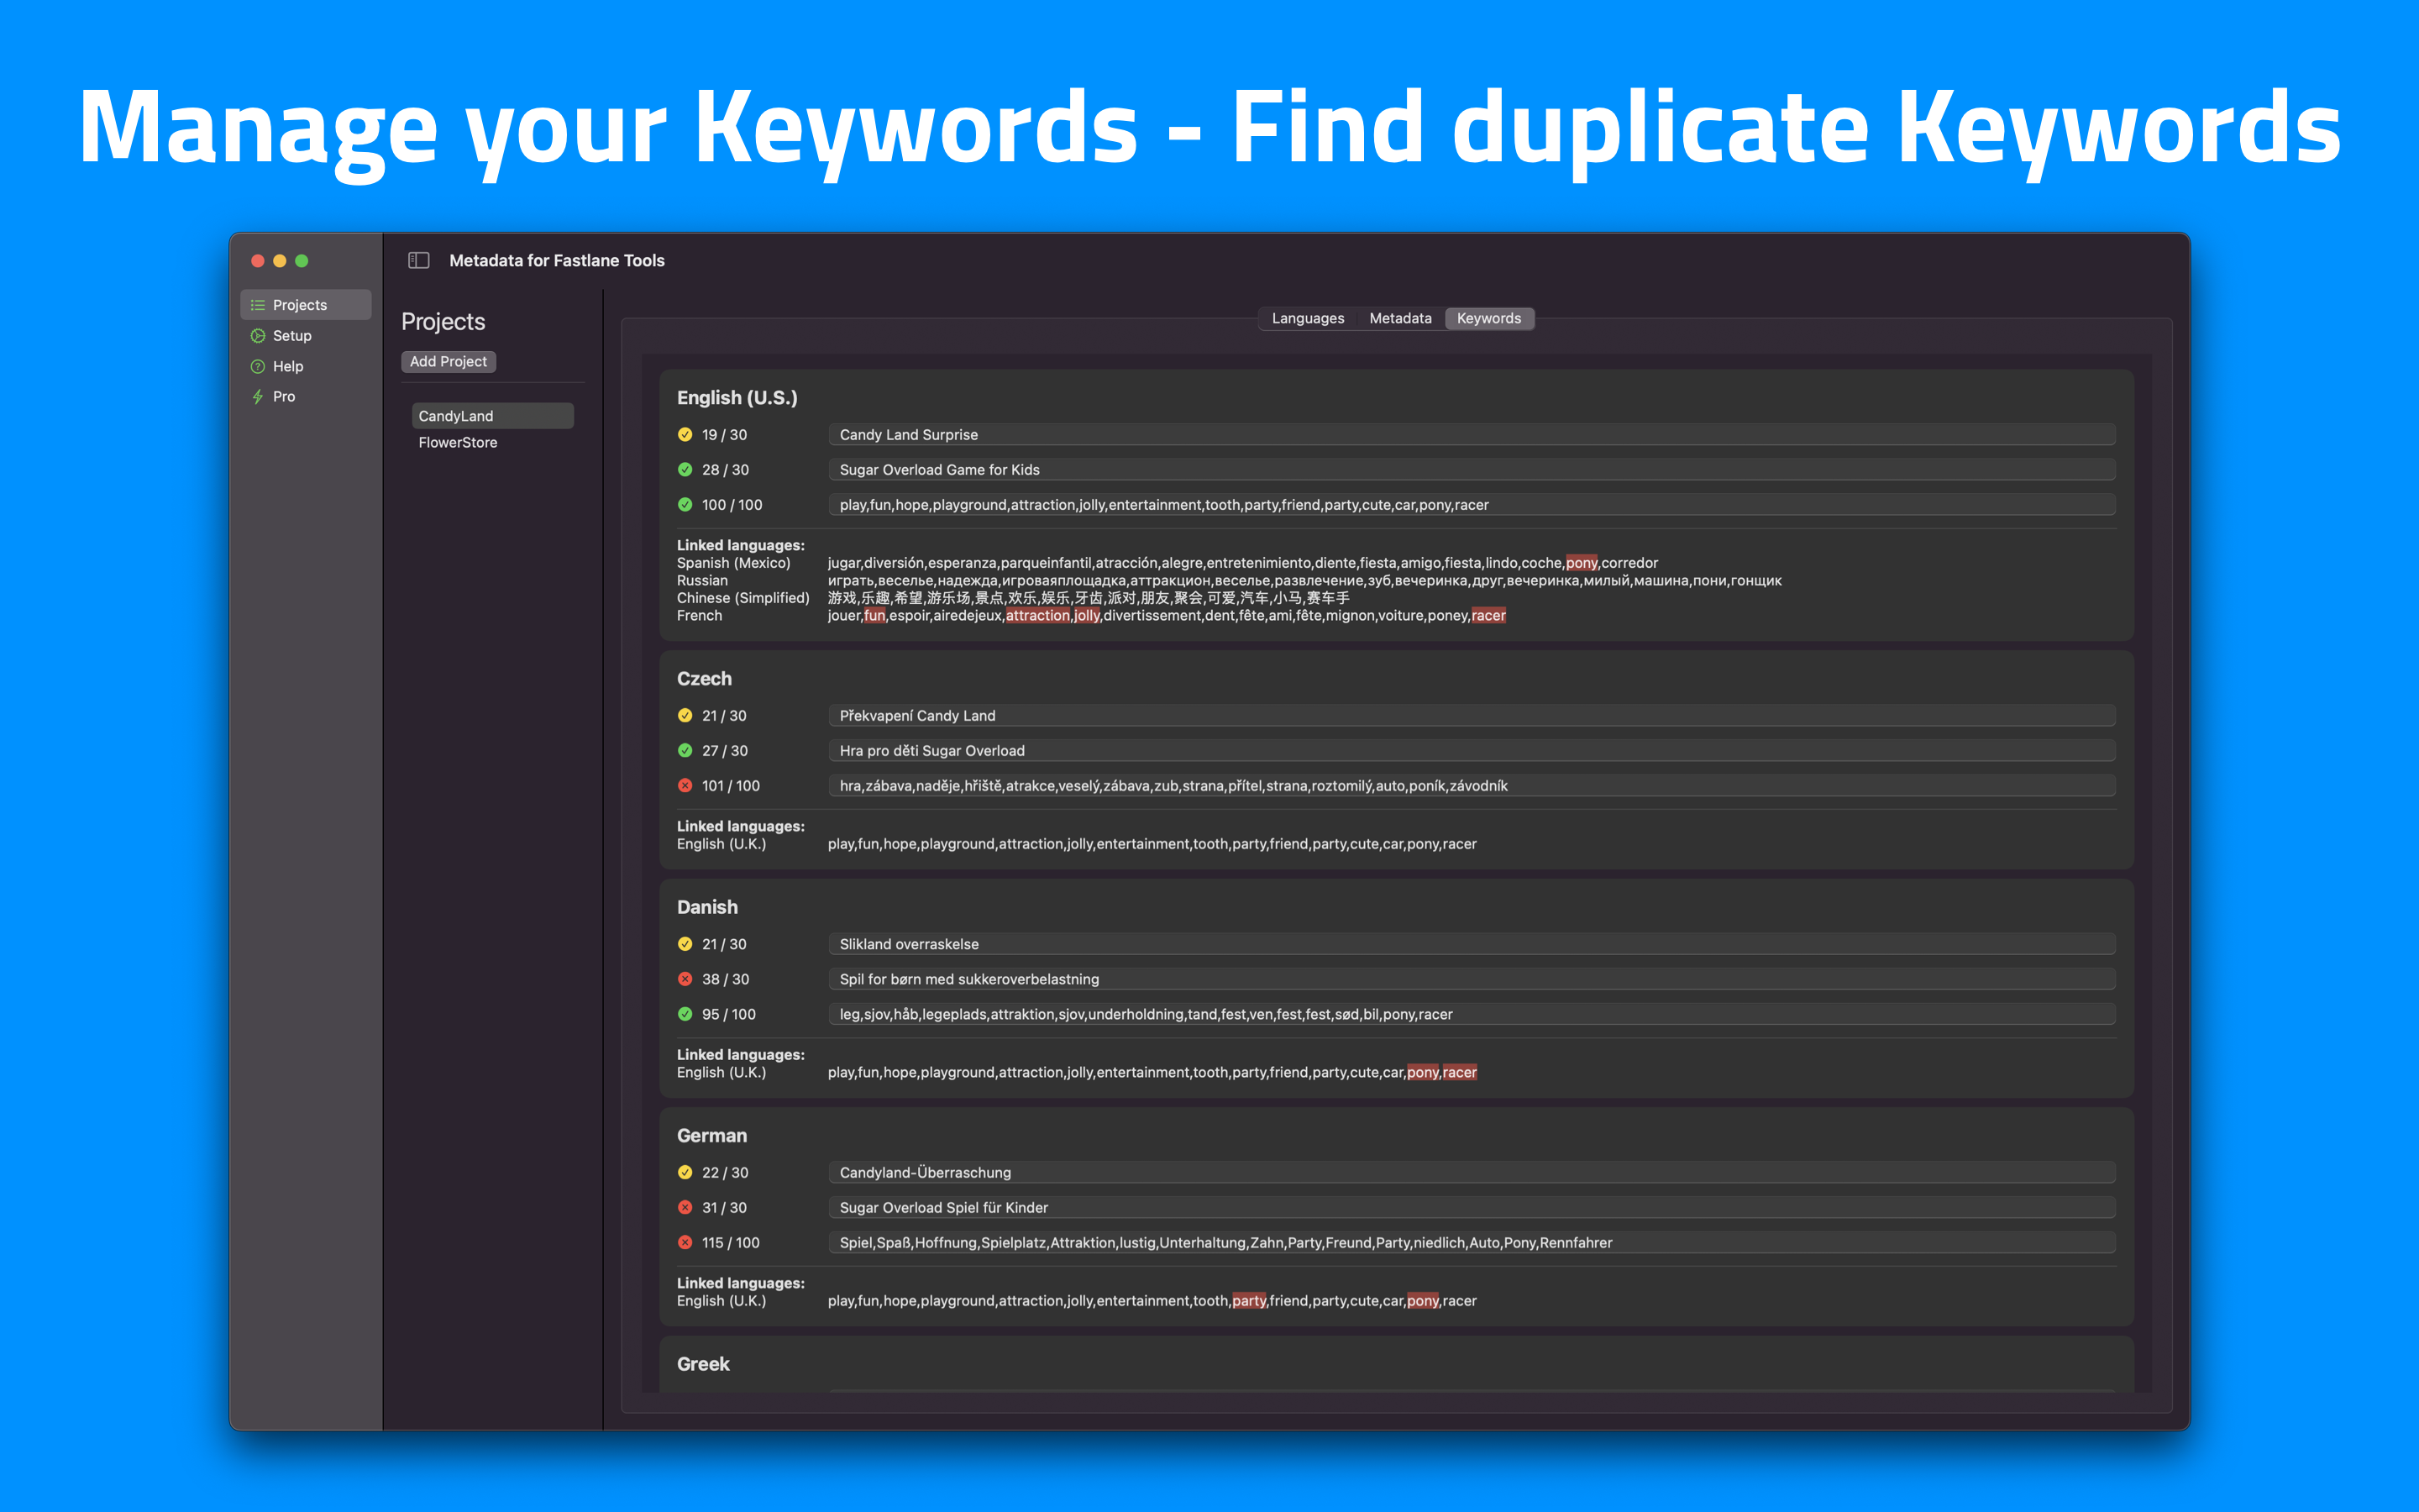Click the 115 / 100 character count

(731, 1242)
